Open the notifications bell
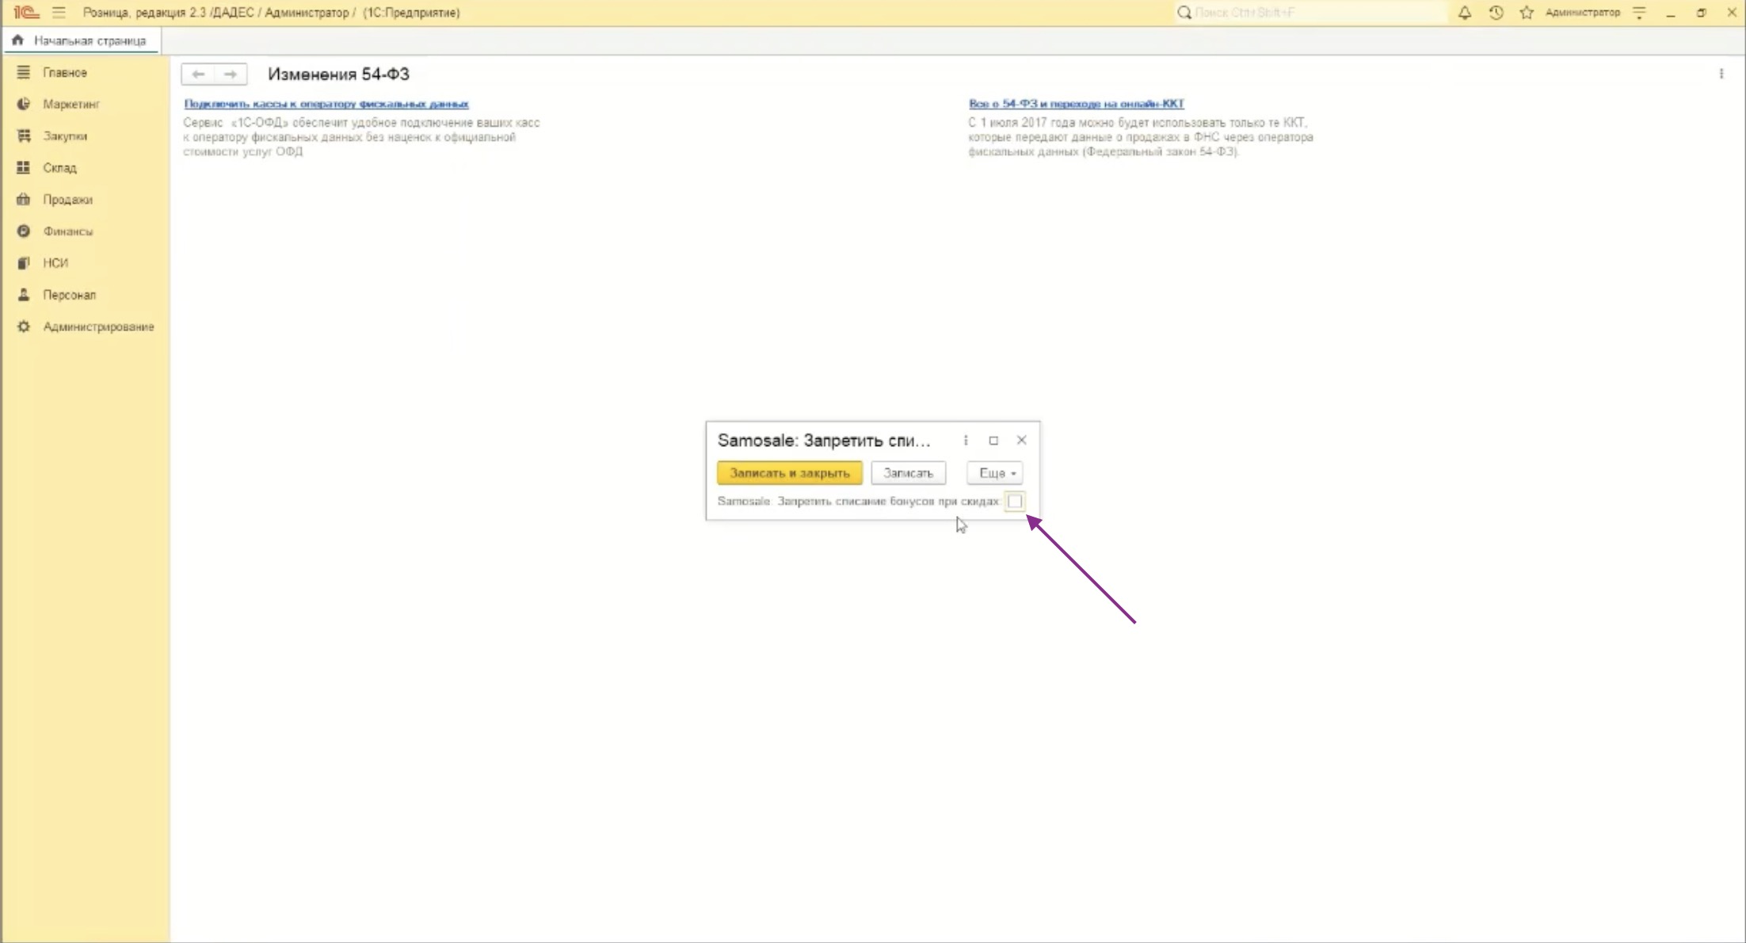This screenshot has height=943, width=1746. 1464,13
